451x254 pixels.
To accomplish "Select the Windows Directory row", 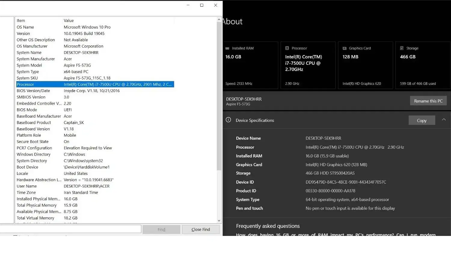I will [95, 154].
